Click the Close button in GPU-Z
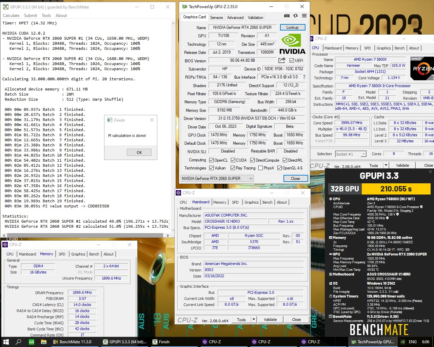Viewport: 434px width, 347px height. [295, 179]
